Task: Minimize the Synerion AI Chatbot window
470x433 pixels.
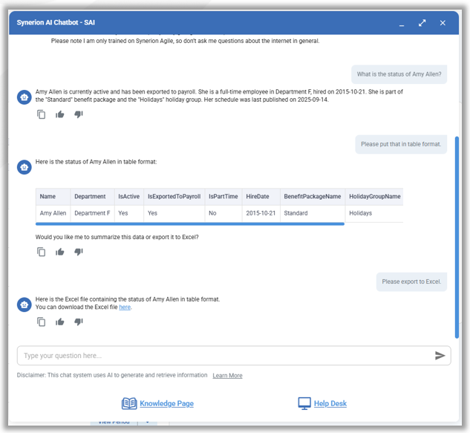Action: click(402, 23)
